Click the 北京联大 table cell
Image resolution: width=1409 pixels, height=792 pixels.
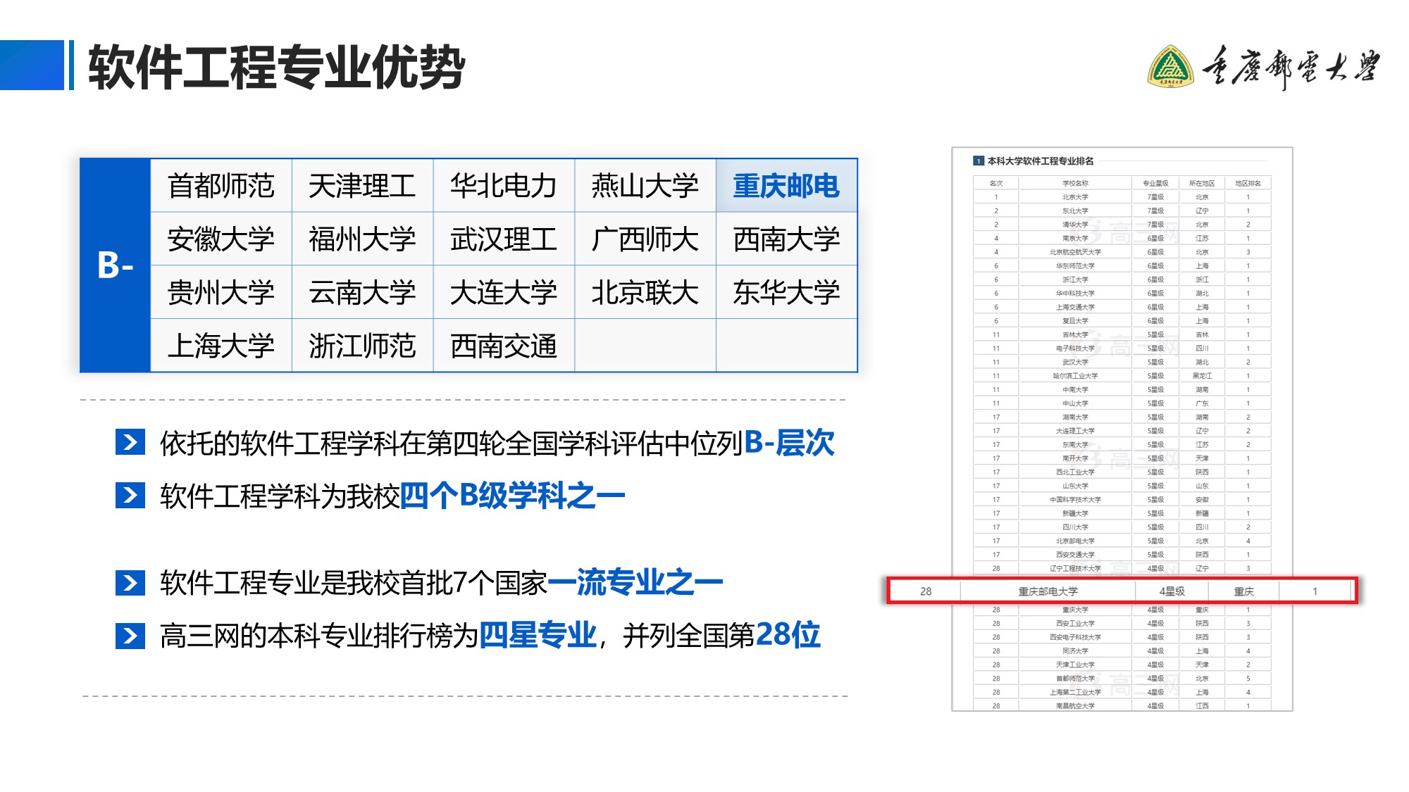[x=645, y=292]
